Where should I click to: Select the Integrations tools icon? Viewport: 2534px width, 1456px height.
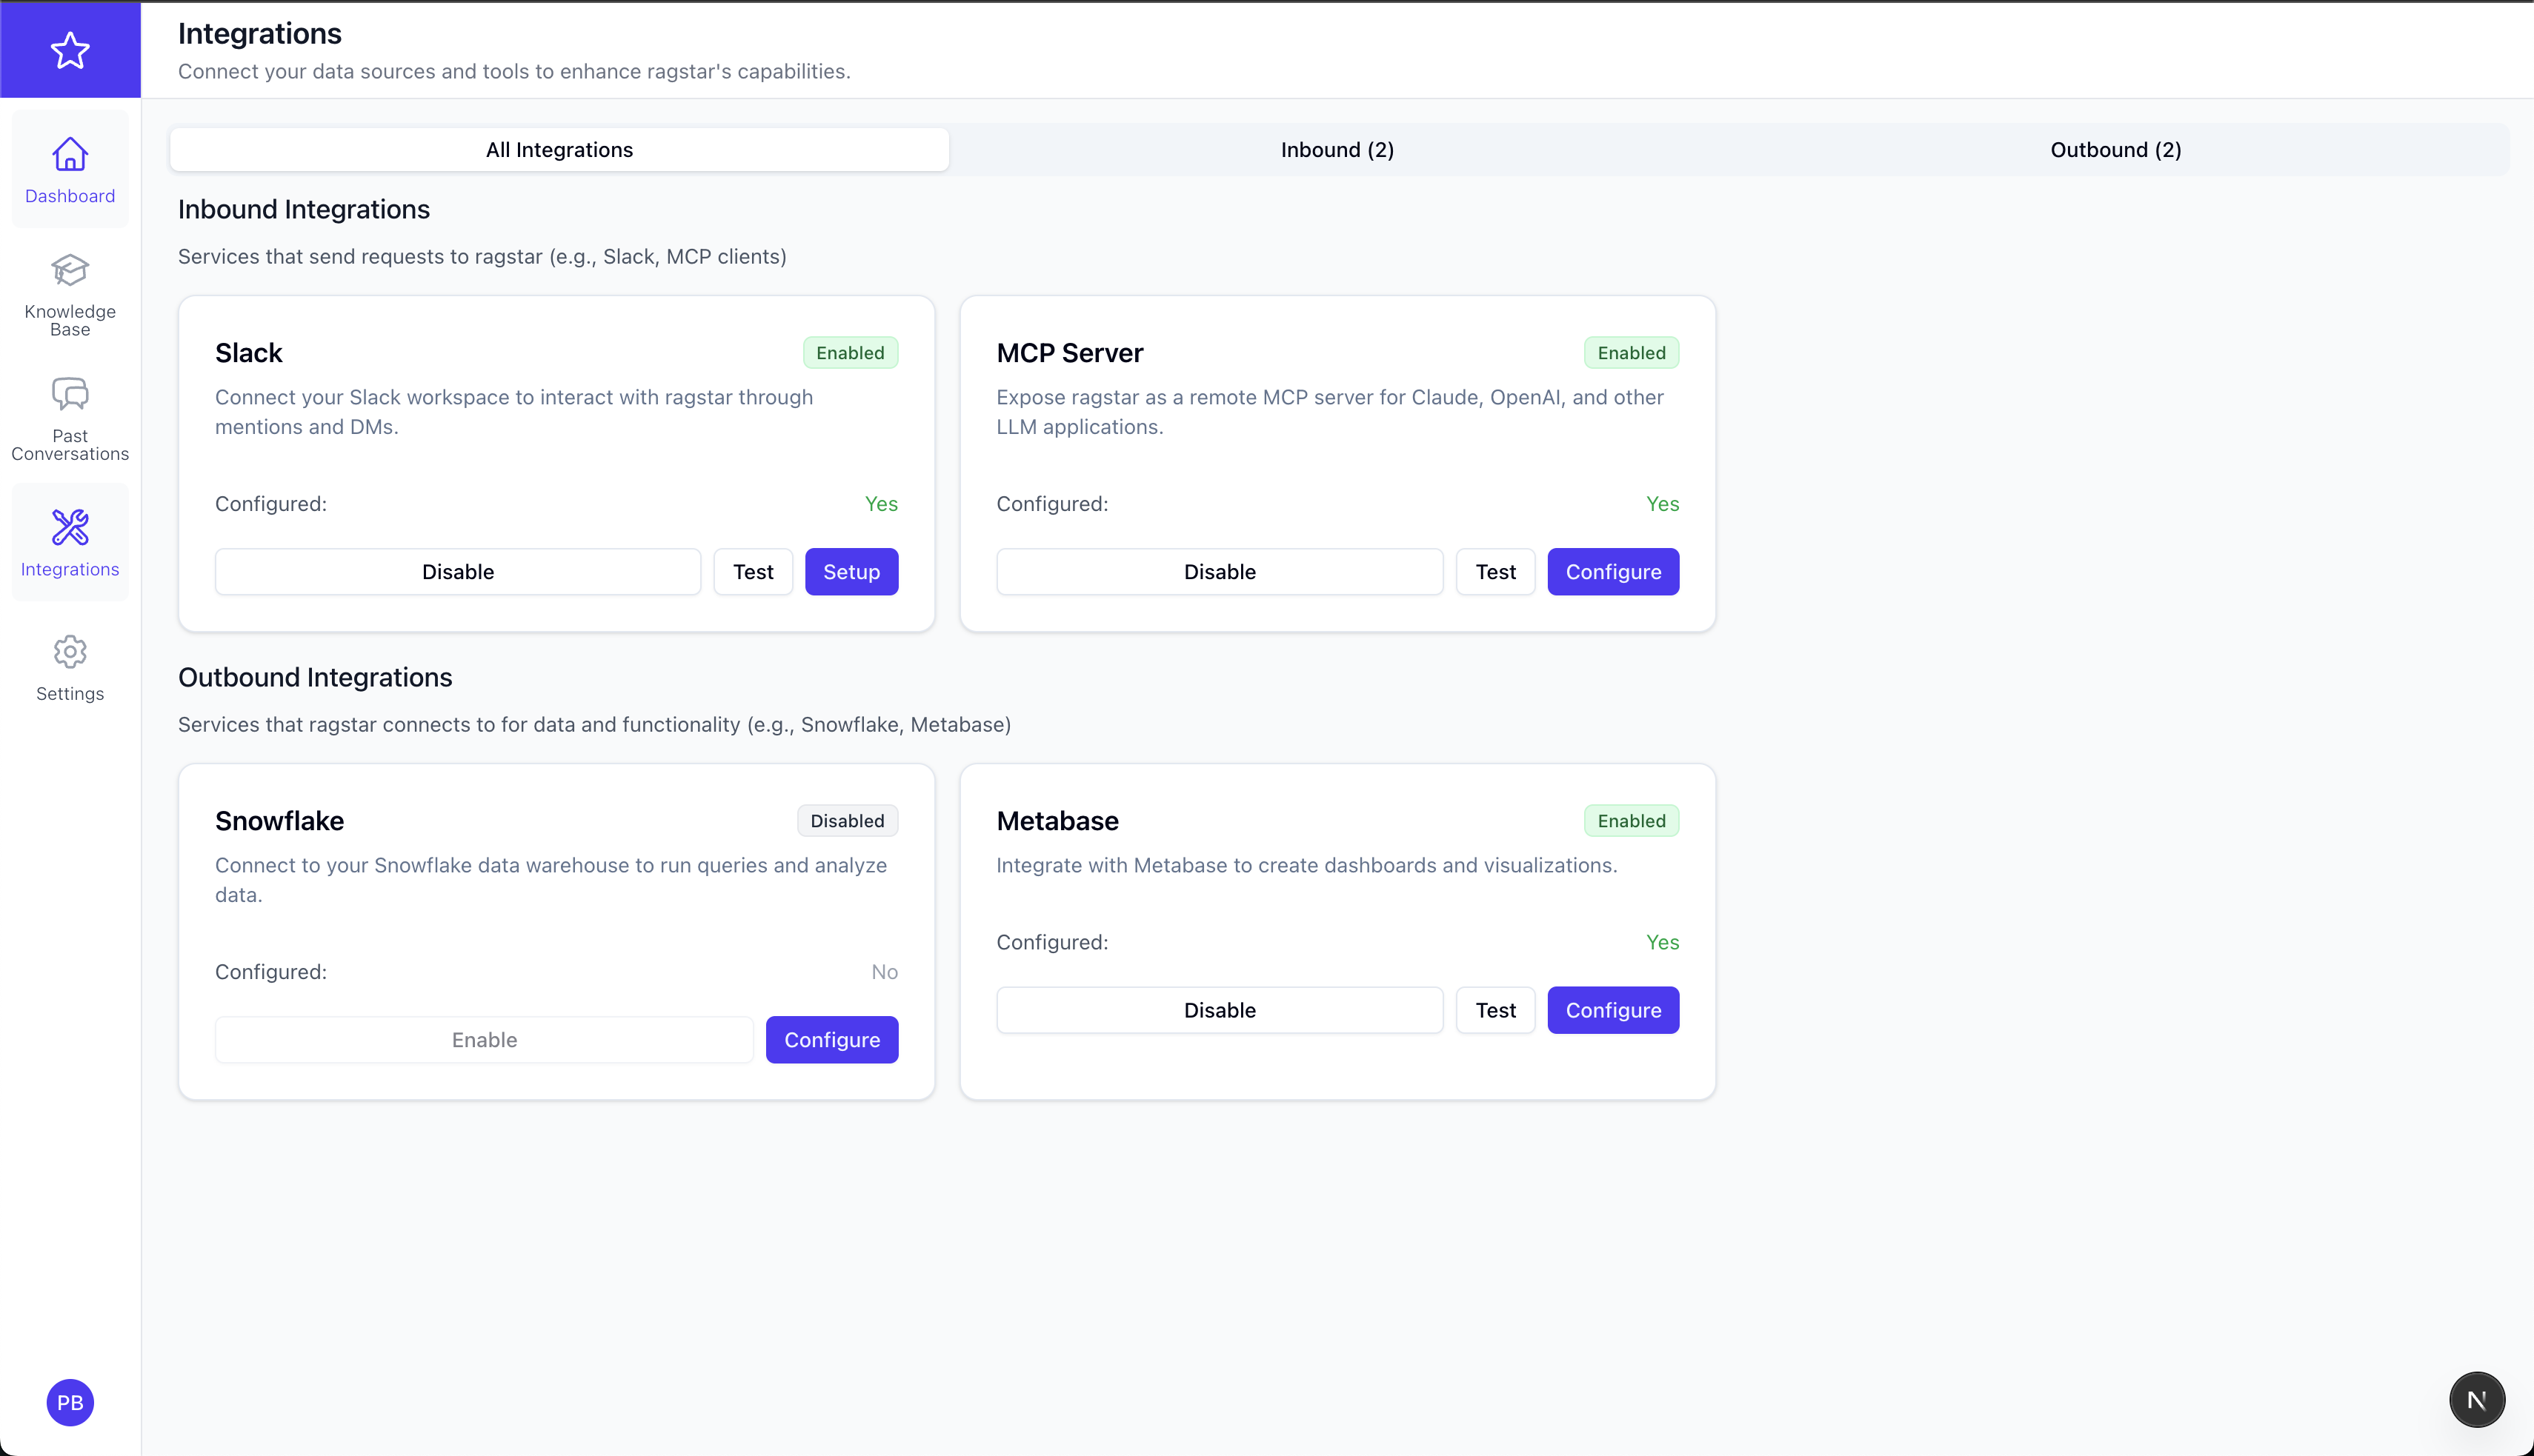click(70, 527)
